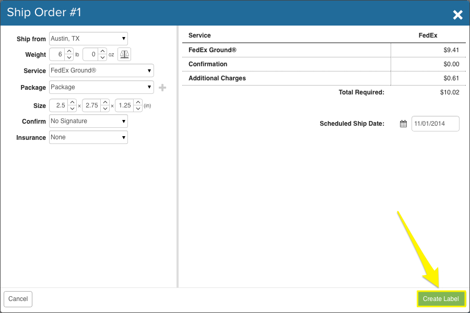Increase the weight ounces value

click(102, 51)
